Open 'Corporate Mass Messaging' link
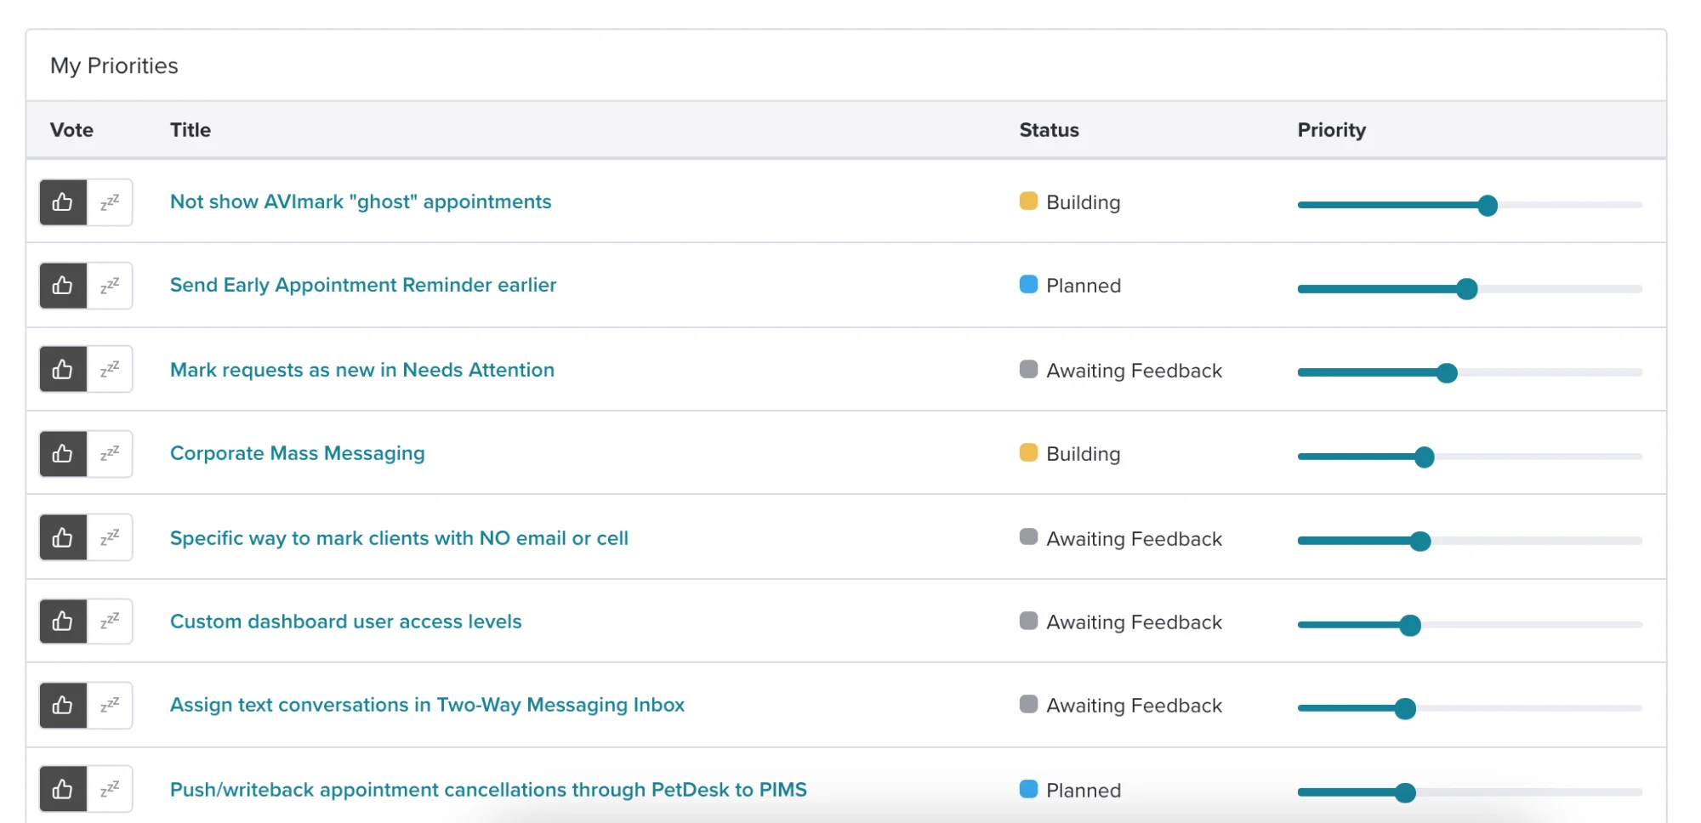Screen dimensions: 1701x823 point(298,453)
